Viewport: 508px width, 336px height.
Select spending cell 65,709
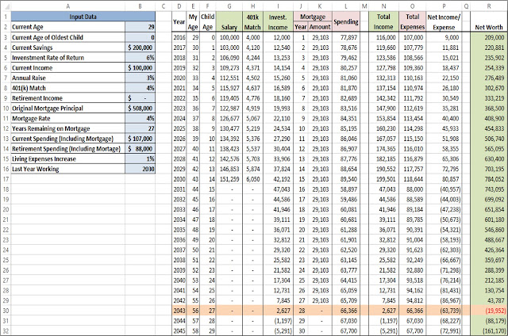346,300
